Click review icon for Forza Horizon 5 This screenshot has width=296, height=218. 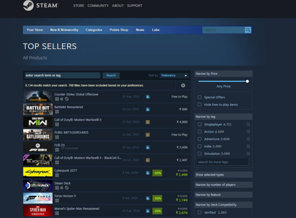148,198
